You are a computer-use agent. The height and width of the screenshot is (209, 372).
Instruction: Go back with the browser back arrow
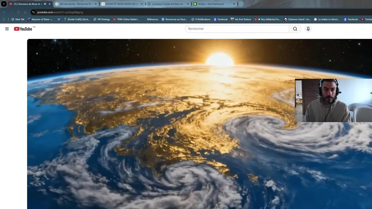point(4,12)
